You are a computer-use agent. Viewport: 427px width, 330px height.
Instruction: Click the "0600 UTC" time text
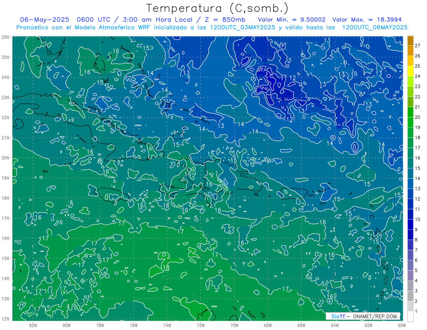(94, 19)
